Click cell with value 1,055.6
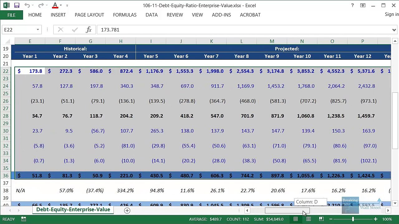This screenshot has width=399, height=224. (x=302, y=175)
